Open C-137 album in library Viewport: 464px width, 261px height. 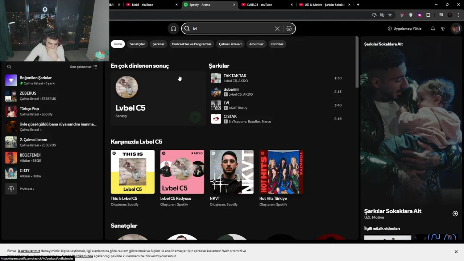click(x=53, y=173)
